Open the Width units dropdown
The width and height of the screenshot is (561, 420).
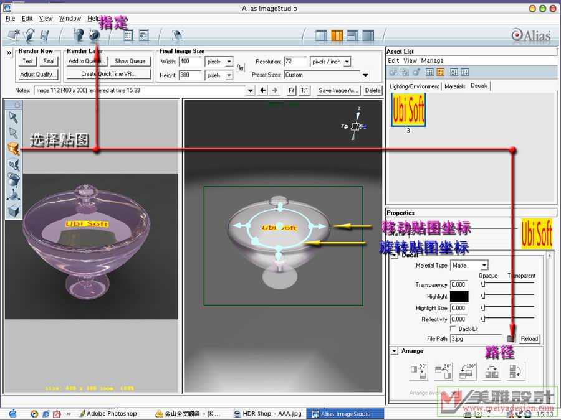click(x=229, y=62)
